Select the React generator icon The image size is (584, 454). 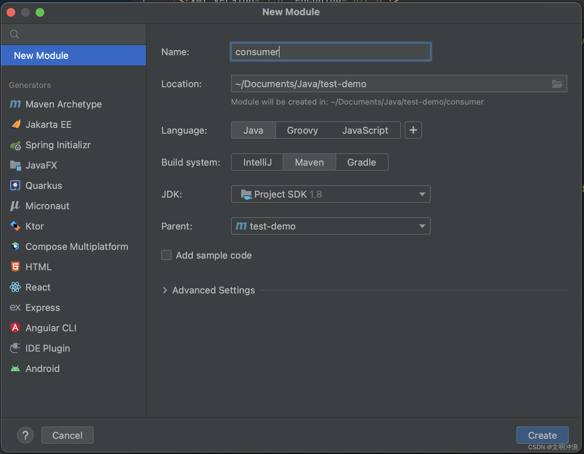click(x=15, y=287)
